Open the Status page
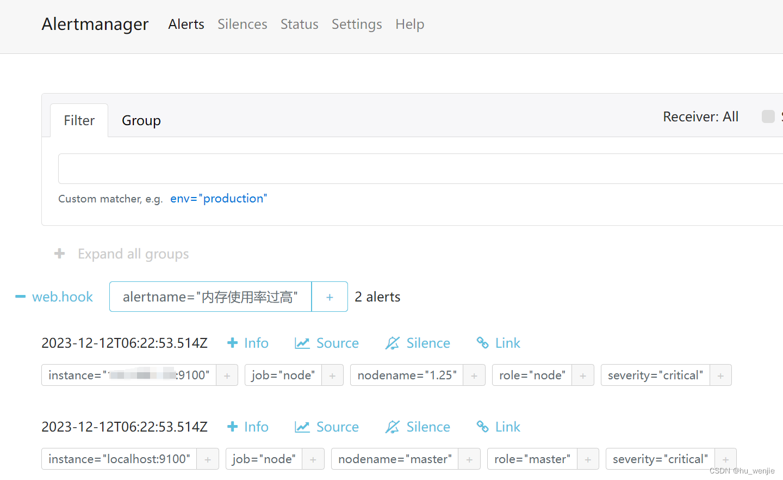The width and height of the screenshot is (783, 480). click(x=299, y=24)
